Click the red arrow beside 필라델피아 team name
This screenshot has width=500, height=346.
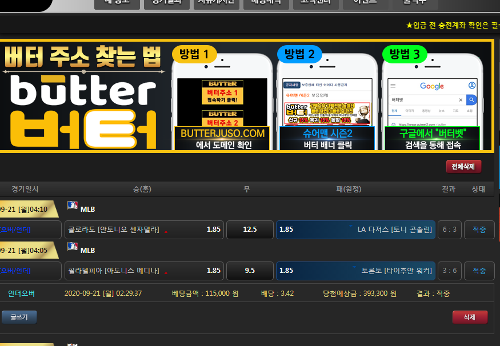coord(166,272)
